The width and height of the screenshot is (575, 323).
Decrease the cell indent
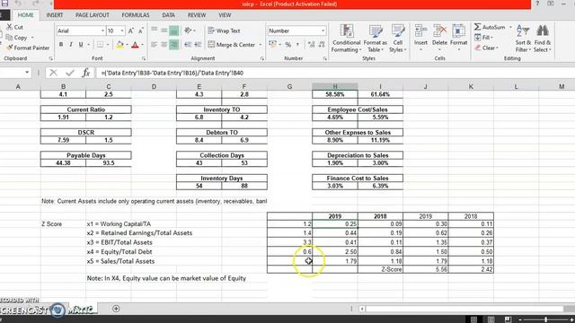(188, 45)
